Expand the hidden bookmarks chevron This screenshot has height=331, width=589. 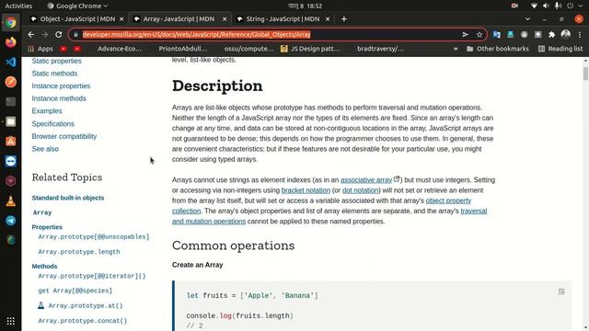[x=456, y=49]
